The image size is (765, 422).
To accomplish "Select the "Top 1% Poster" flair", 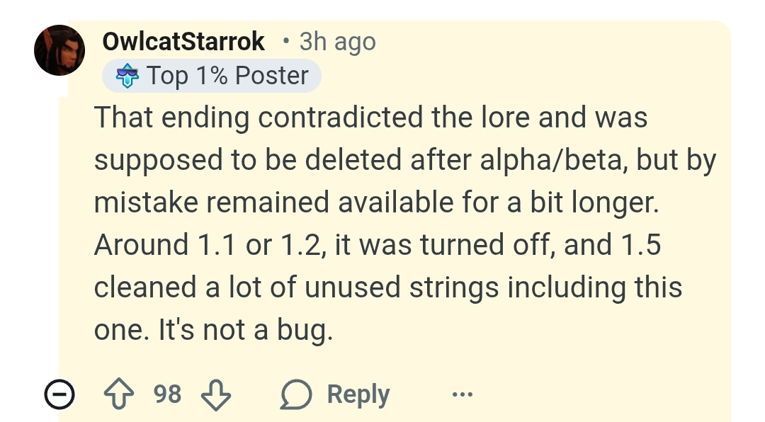I will (x=211, y=76).
